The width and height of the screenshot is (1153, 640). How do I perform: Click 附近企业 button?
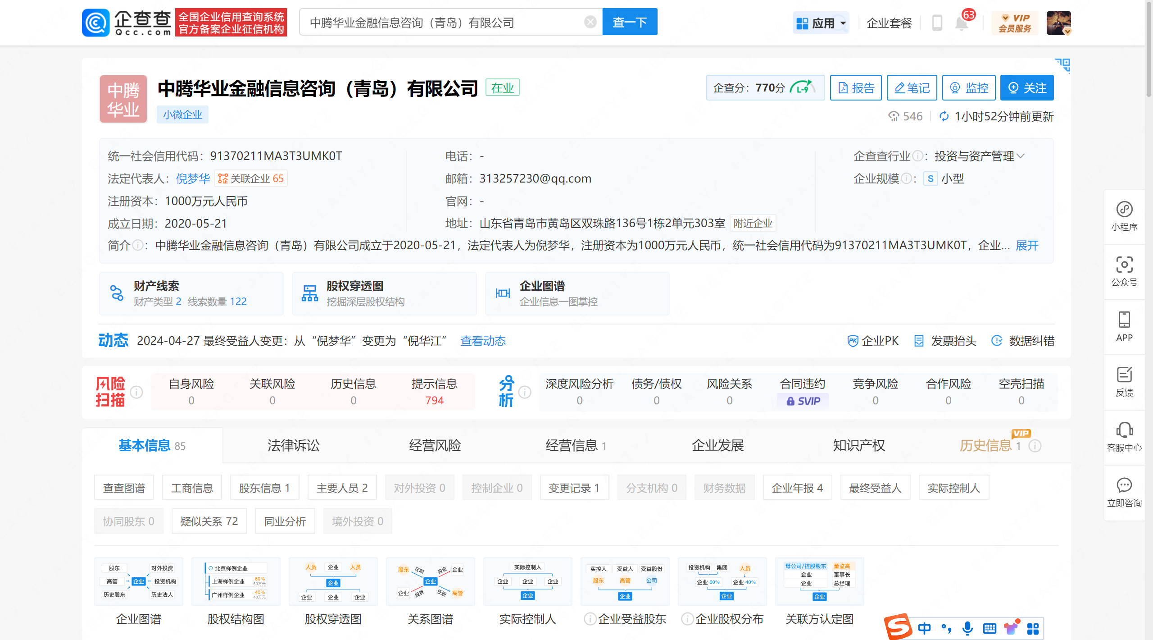pos(753,223)
